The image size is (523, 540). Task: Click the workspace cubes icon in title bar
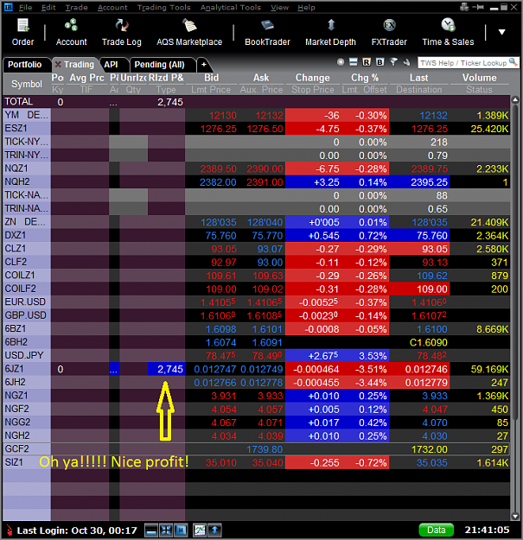click(464, 7)
